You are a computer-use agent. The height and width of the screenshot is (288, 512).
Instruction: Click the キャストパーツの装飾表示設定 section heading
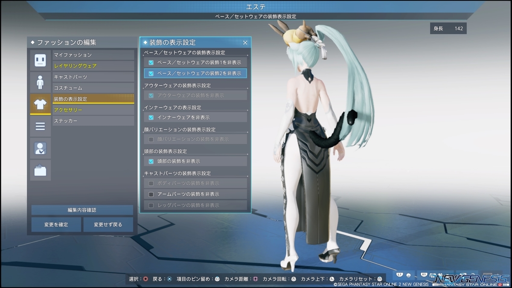177,173
